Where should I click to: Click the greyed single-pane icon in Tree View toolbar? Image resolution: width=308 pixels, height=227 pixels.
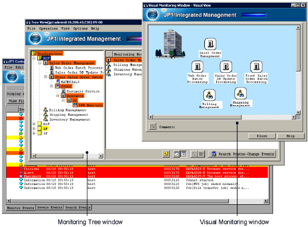(194, 154)
